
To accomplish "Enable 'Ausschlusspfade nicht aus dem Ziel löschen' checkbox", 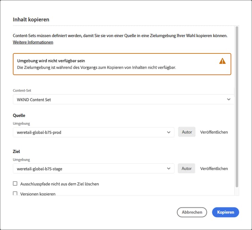I will point(15,184).
